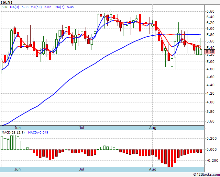220x177 pixels.
Task: Click the 6.00 price axis label
Action: 210,29
